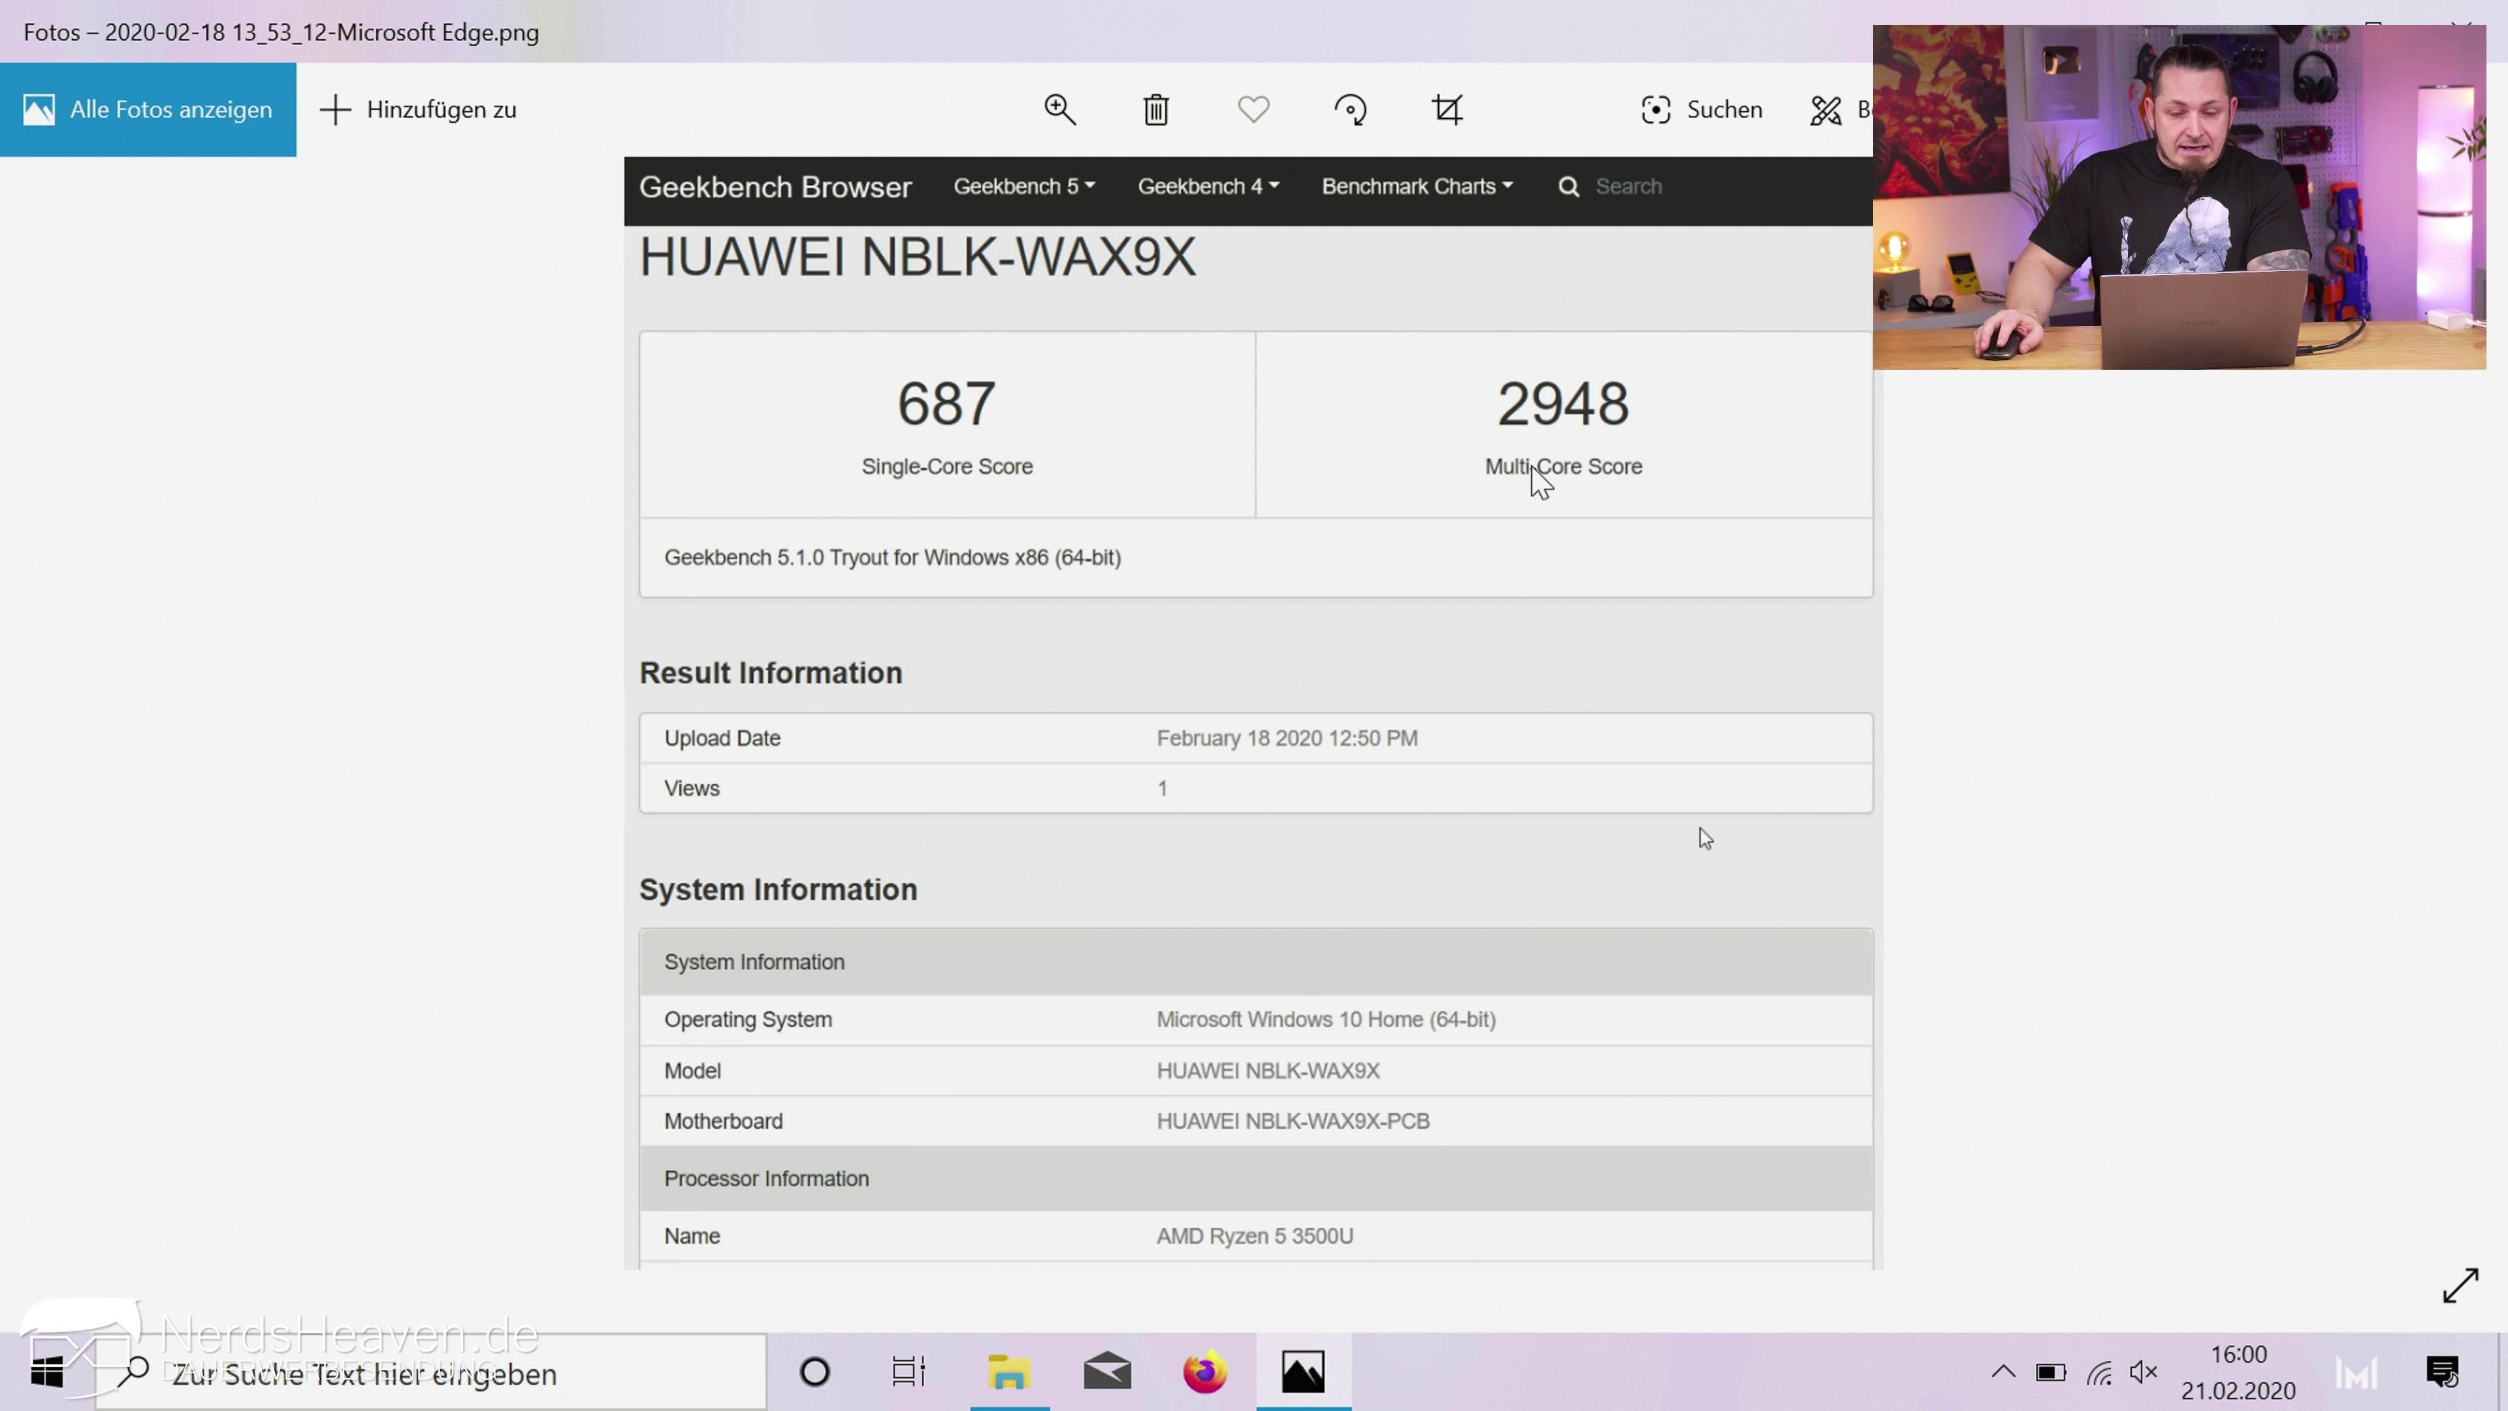Click HUAWEI NBLK-WAX9X heading
The image size is (2508, 1411).
tap(917, 257)
